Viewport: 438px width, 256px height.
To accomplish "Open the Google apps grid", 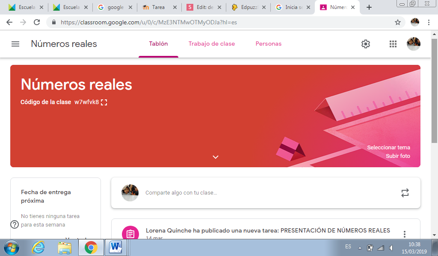I will coord(393,44).
